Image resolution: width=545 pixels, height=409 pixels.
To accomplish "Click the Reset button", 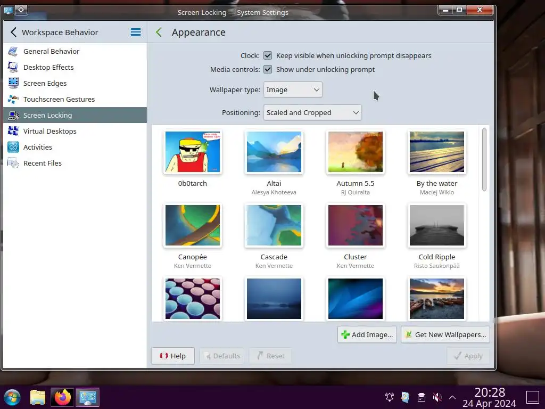I will pyautogui.click(x=270, y=356).
